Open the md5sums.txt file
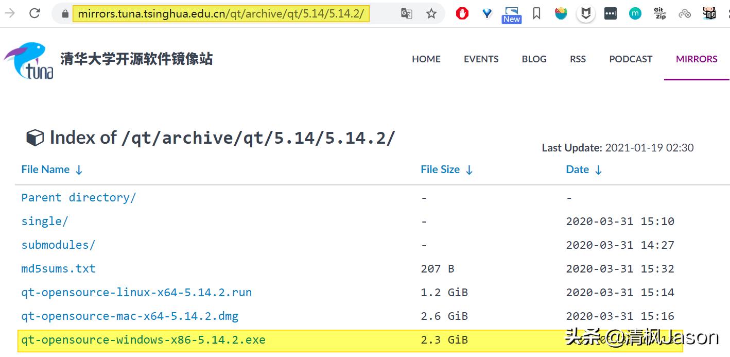This screenshot has height=357, width=730. 58,268
